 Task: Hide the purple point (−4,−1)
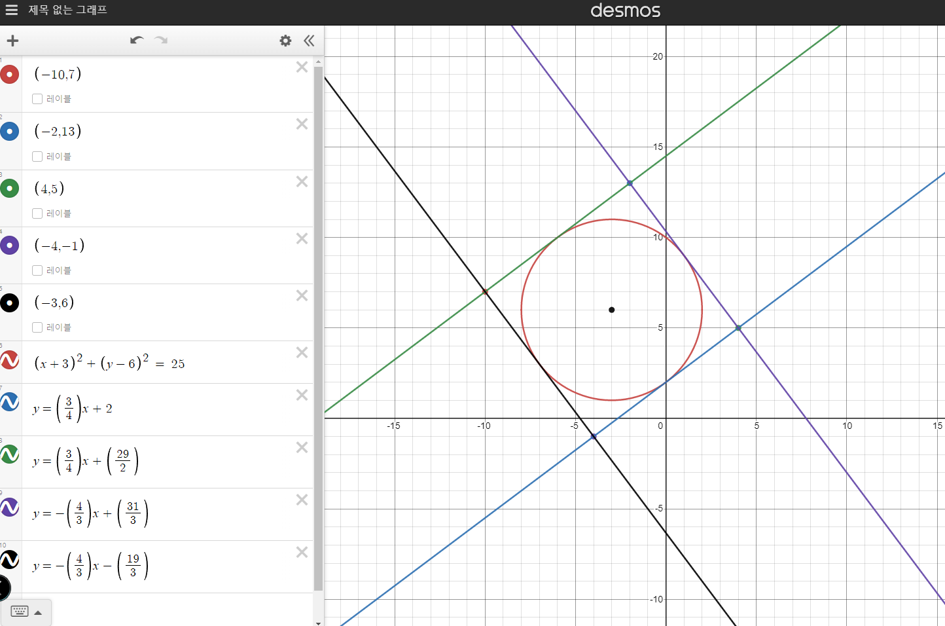9,246
